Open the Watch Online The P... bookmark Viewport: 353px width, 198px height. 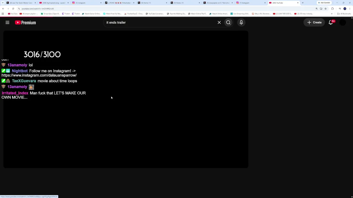tap(198, 14)
